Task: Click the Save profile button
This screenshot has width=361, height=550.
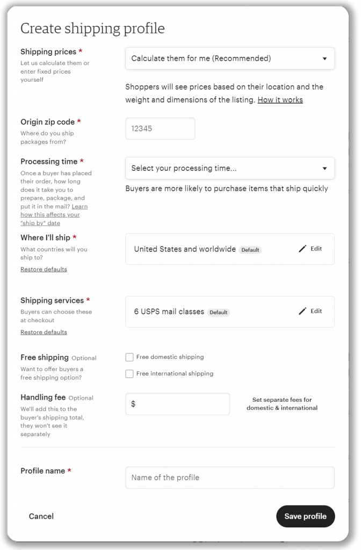Action: [305, 516]
